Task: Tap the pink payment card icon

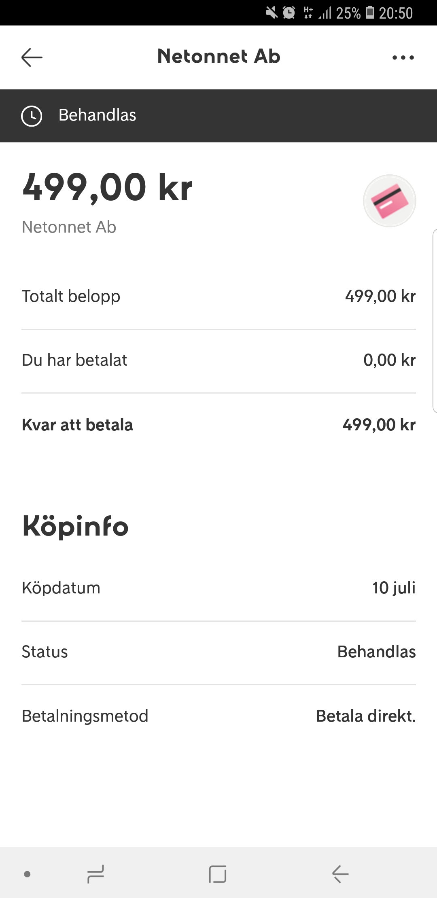Action: click(389, 201)
